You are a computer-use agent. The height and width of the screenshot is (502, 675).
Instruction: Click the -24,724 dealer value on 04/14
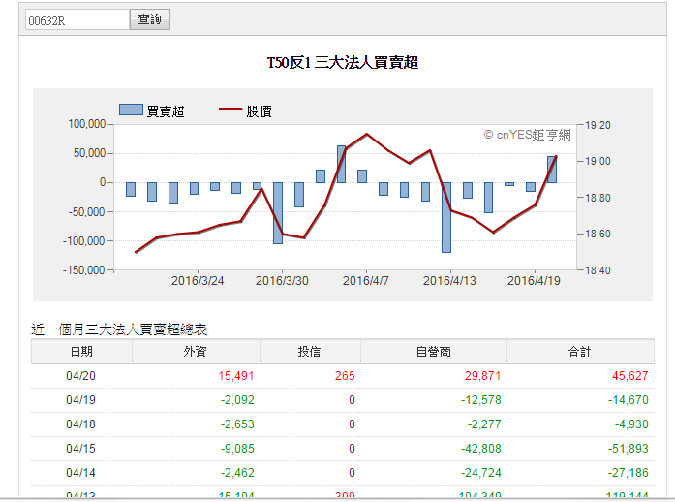(x=481, y=473)
